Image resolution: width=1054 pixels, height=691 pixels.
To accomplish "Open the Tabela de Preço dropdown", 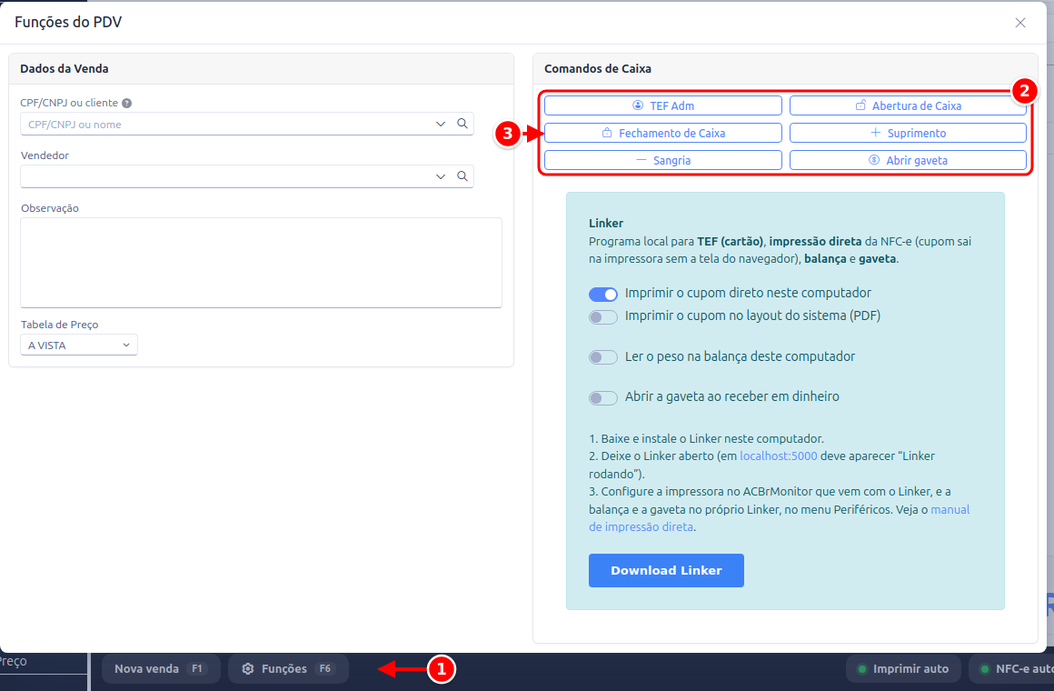I will (79, 345).
